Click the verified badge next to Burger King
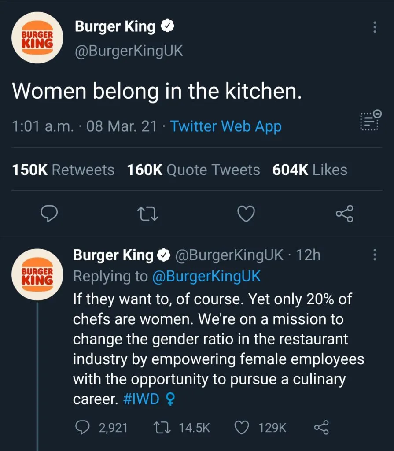The width and height of the screenshot is (394, 451). [x=167, y=26]
